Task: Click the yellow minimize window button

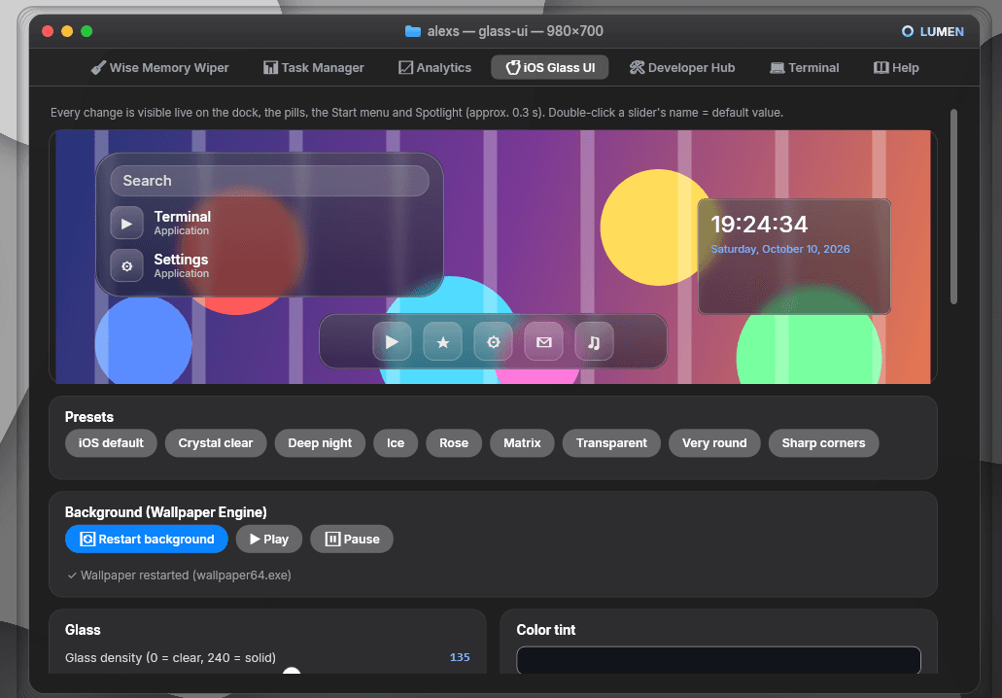Action: click(67, 31)
